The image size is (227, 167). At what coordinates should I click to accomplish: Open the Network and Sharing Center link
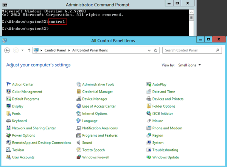pyautogui.click(x=34, y=128)
